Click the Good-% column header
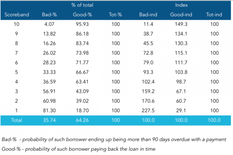This screenshot has width=233, height=155. coord(82,14)
